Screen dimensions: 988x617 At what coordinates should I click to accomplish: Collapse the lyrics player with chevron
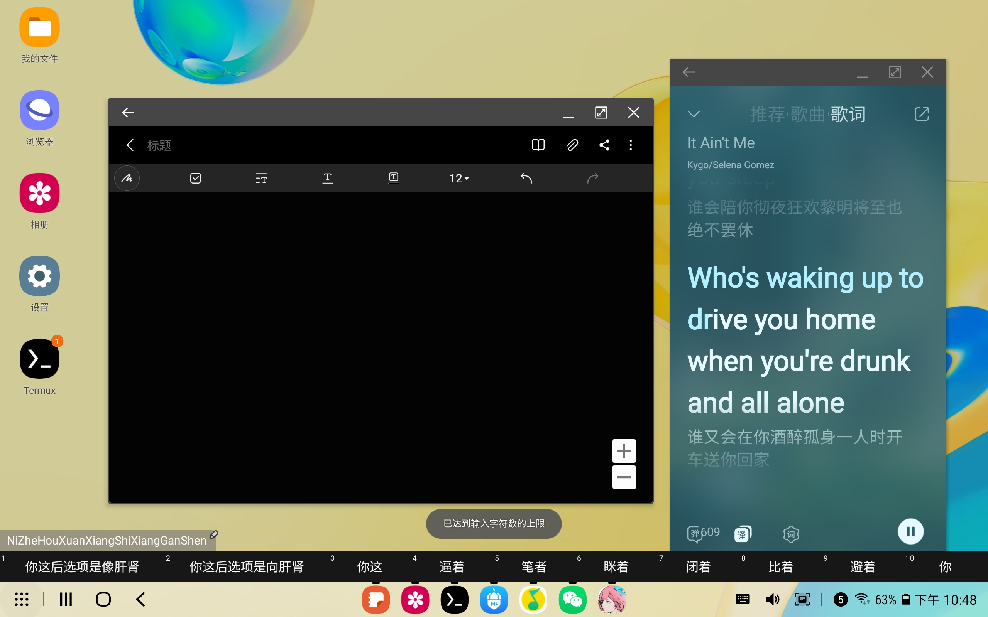tap(694, 114)
